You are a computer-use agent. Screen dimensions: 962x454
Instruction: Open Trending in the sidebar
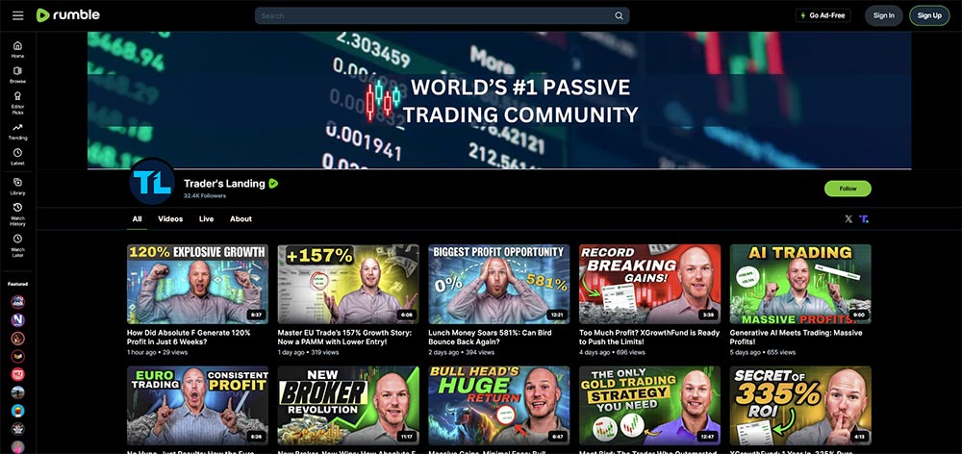[17, 131]
